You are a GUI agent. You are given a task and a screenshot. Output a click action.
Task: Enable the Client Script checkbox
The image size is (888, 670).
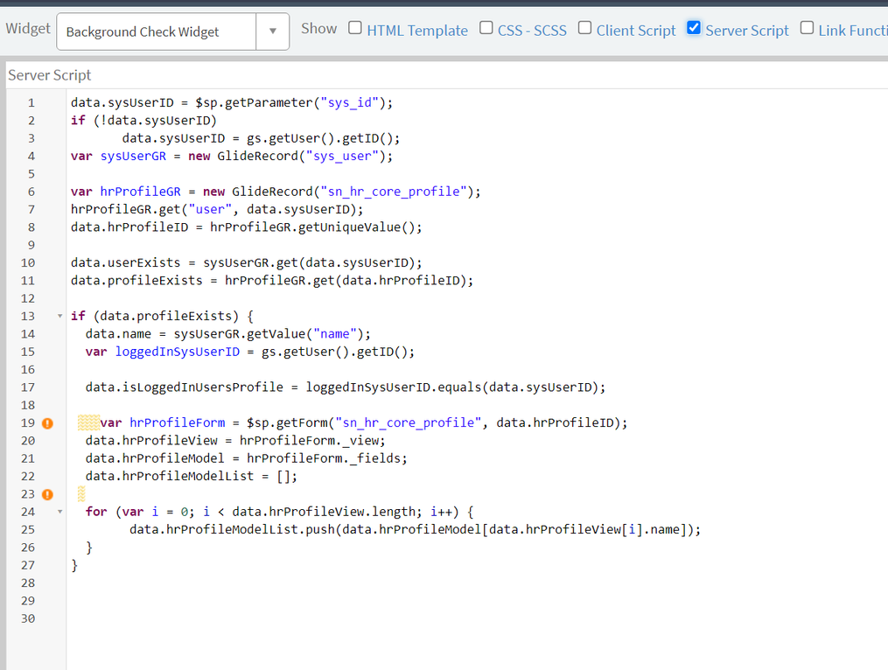584,28
